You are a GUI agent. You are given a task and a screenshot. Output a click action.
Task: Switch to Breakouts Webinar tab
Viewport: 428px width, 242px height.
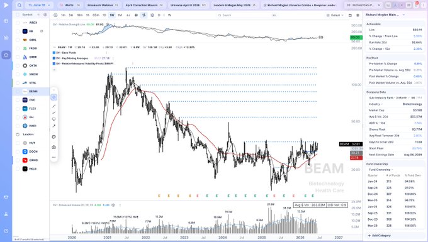pos(103,5)
